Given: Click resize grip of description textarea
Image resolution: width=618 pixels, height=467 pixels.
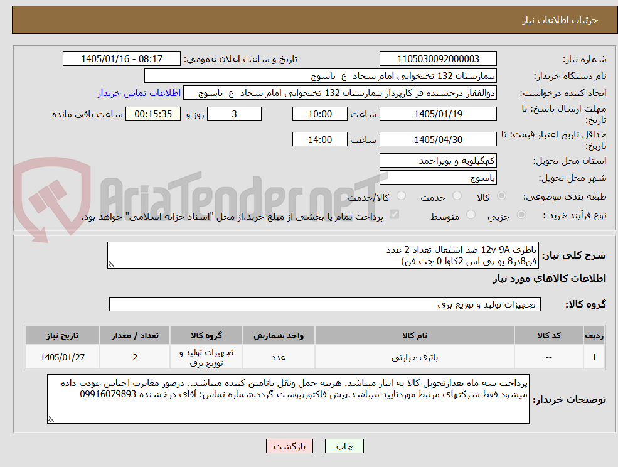Looking at the screenshot, I should pos(111,265).
